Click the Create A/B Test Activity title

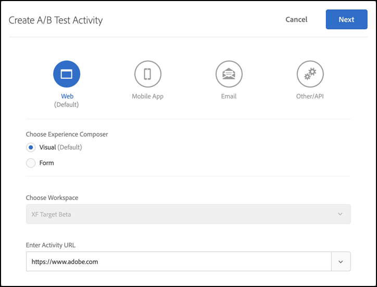(56, 20)
